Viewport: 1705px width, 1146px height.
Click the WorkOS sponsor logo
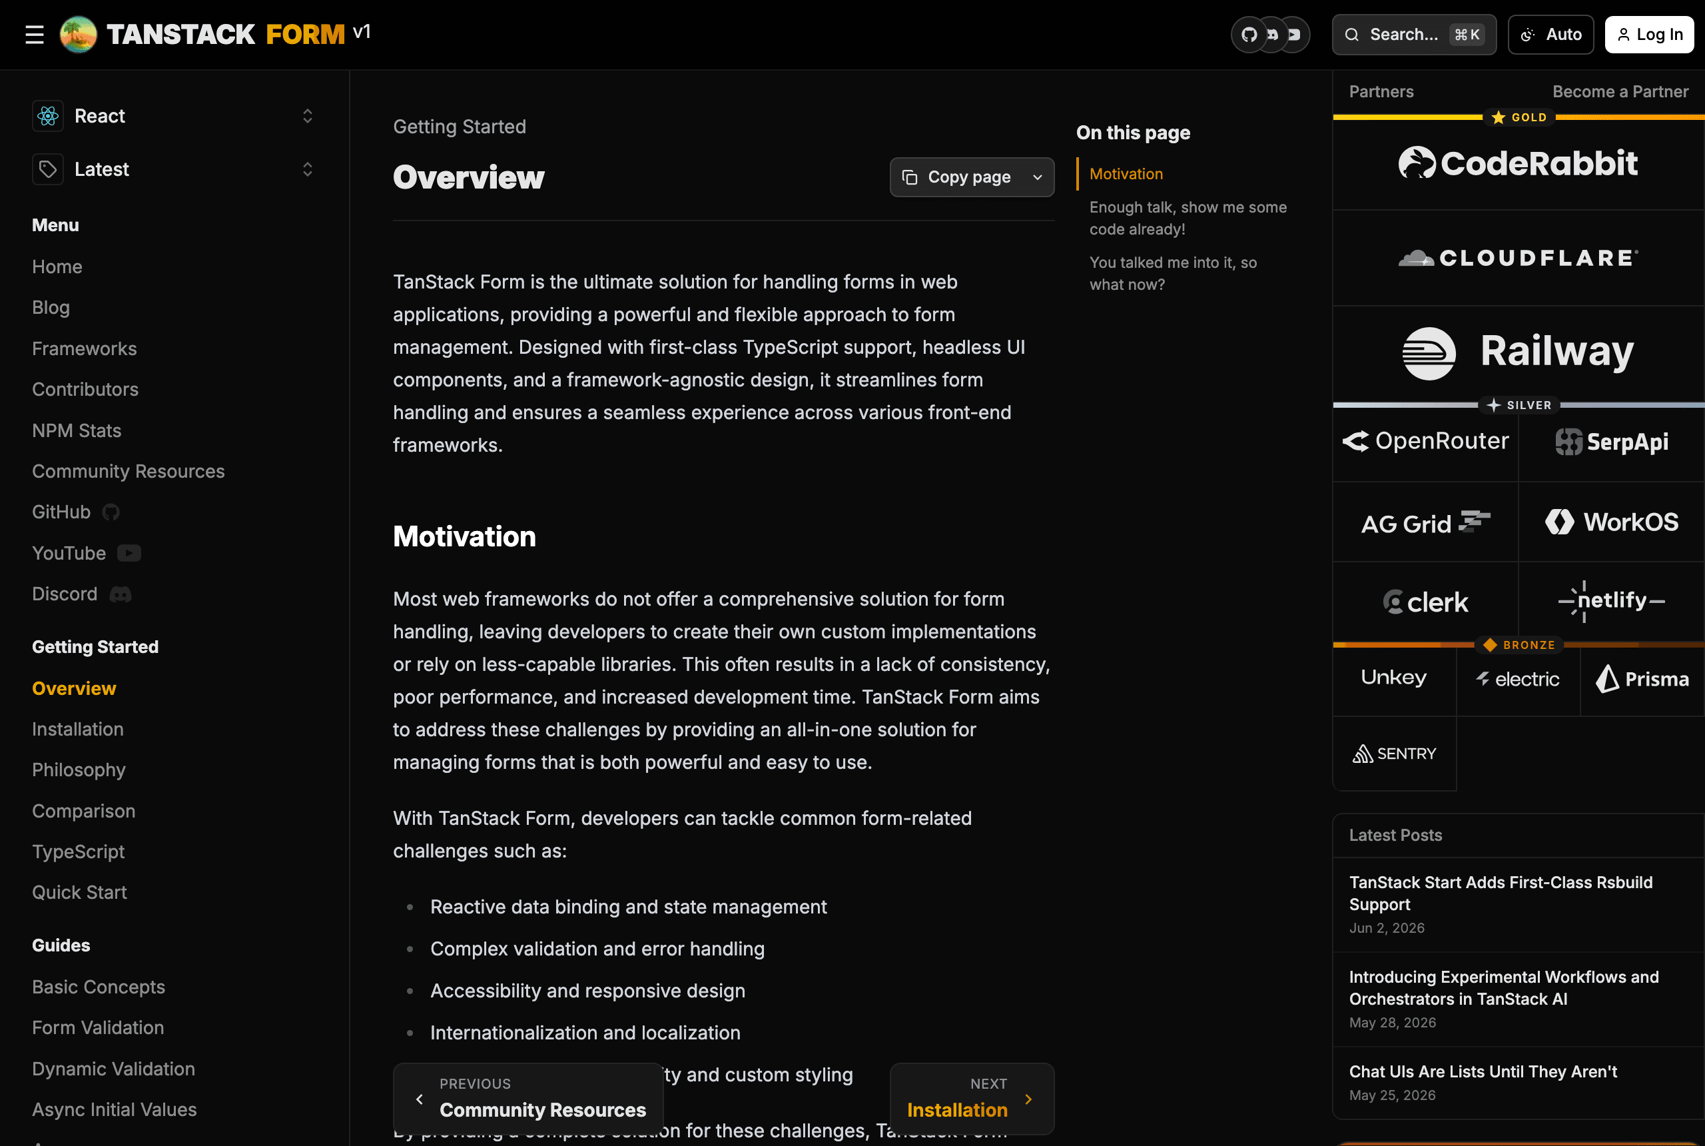tap(1612, 522)
